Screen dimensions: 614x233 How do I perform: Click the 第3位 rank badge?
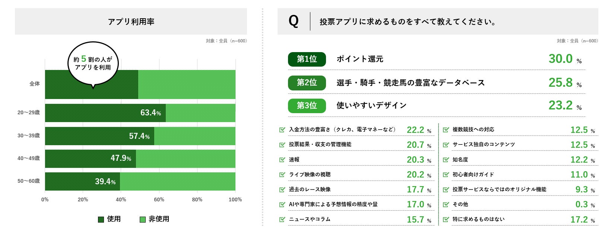(307, 106)
